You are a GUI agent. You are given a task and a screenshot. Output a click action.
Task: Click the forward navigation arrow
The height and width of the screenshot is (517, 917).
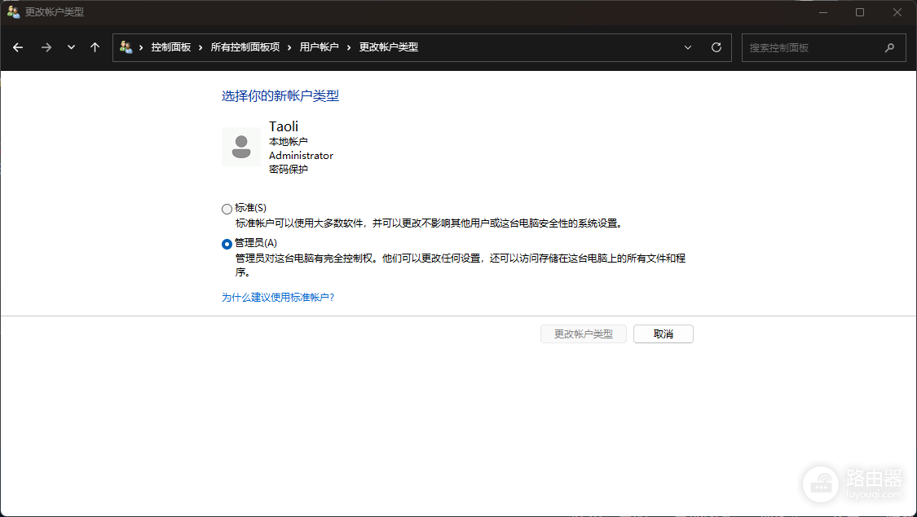[x=46, y=47]
